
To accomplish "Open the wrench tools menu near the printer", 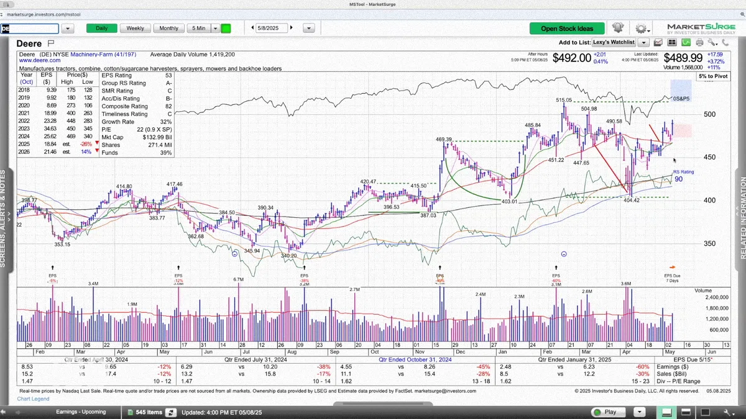I will click(x=712, y=42).
